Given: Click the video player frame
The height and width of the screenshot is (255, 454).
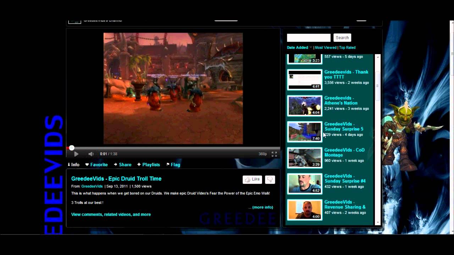Looking at the screenshot, I should pyautogui.click(x=173, y=89).
